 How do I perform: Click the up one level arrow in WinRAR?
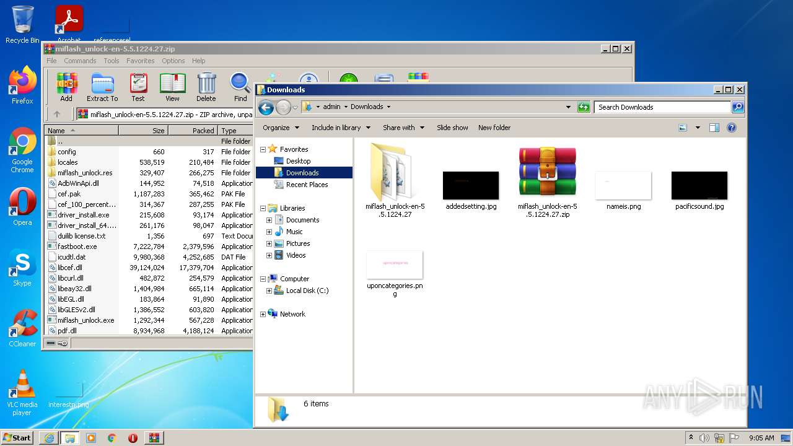point(57,114)
